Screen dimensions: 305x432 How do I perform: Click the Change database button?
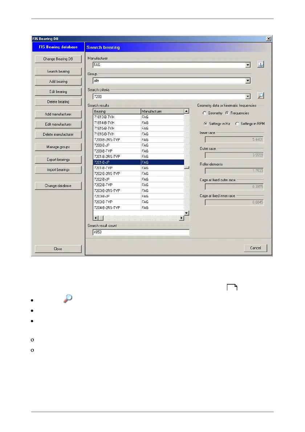click(58, 186)
